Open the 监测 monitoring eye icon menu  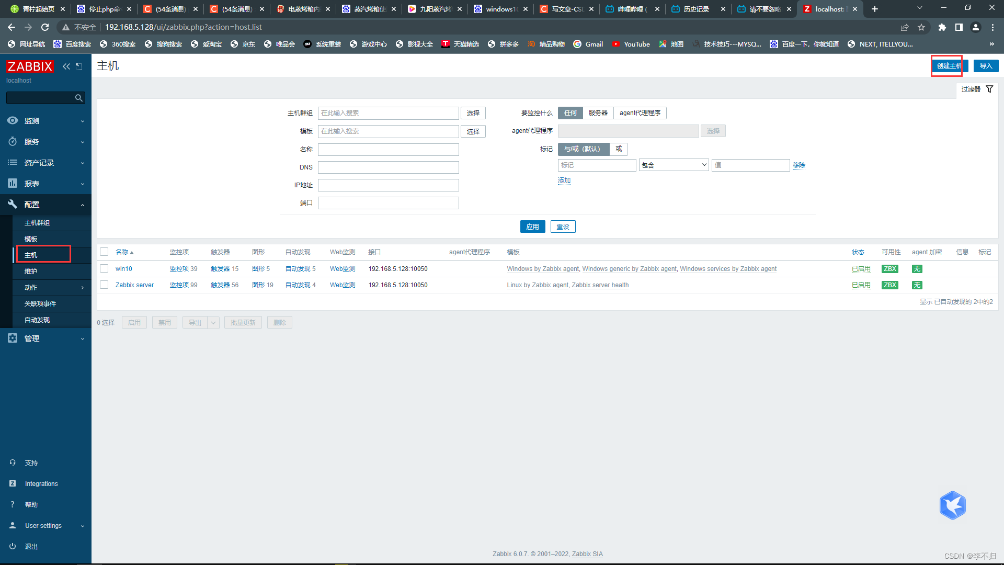click(x=13, y=121)
